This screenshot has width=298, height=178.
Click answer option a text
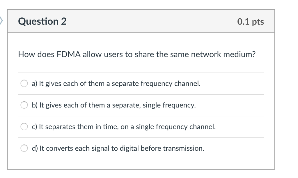(116, 84)
